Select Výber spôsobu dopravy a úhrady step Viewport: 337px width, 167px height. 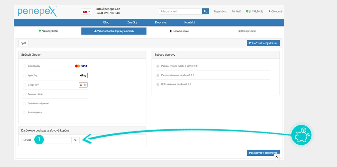(x=114, y=31)
